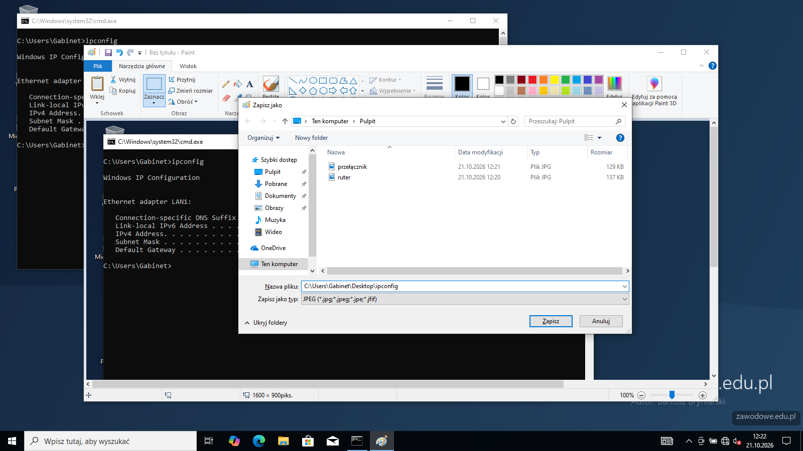Expand the Zaznacz selection dropdown arrow
803x451 pixels.
154,103
